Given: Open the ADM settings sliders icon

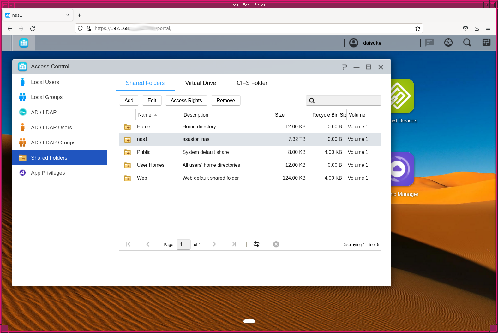Looking at the screenshot, I should pyautogui.click(x=486, y=43).
